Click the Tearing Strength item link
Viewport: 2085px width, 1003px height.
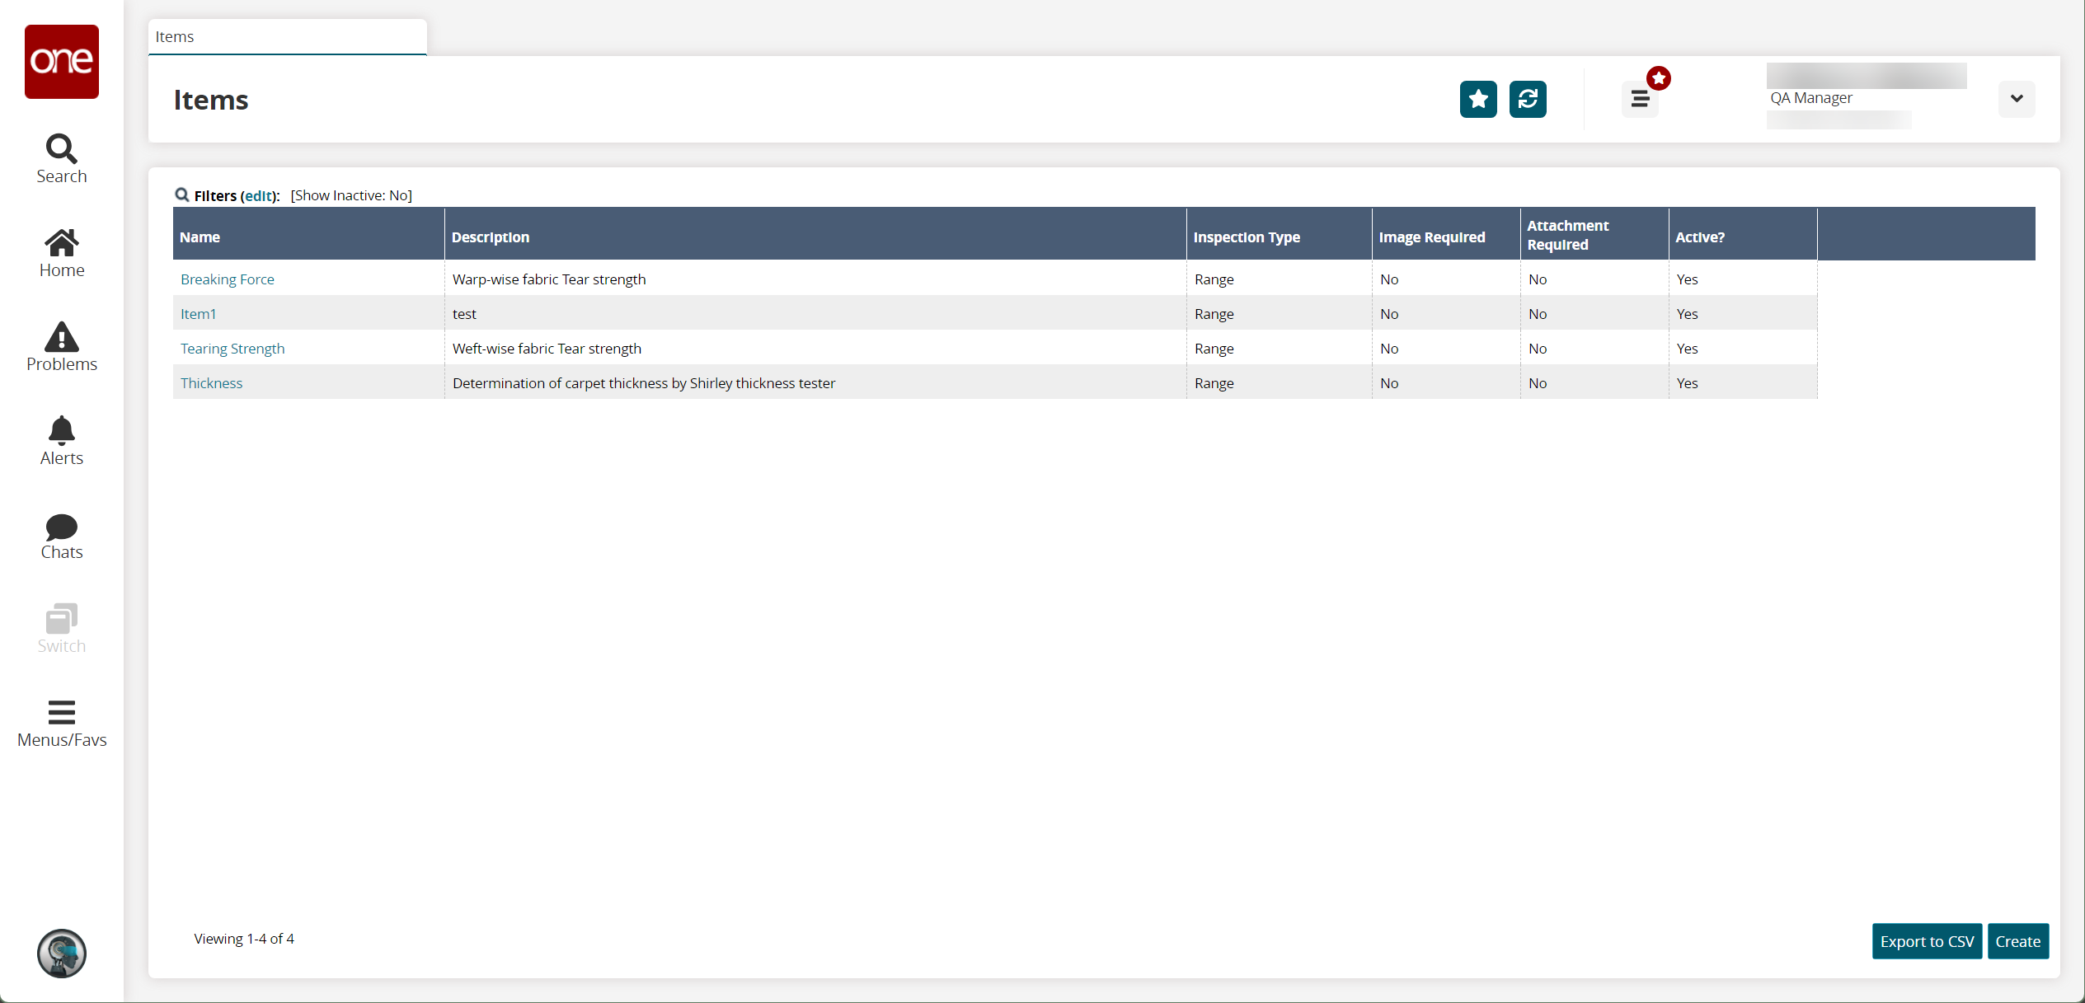(232, 347)
